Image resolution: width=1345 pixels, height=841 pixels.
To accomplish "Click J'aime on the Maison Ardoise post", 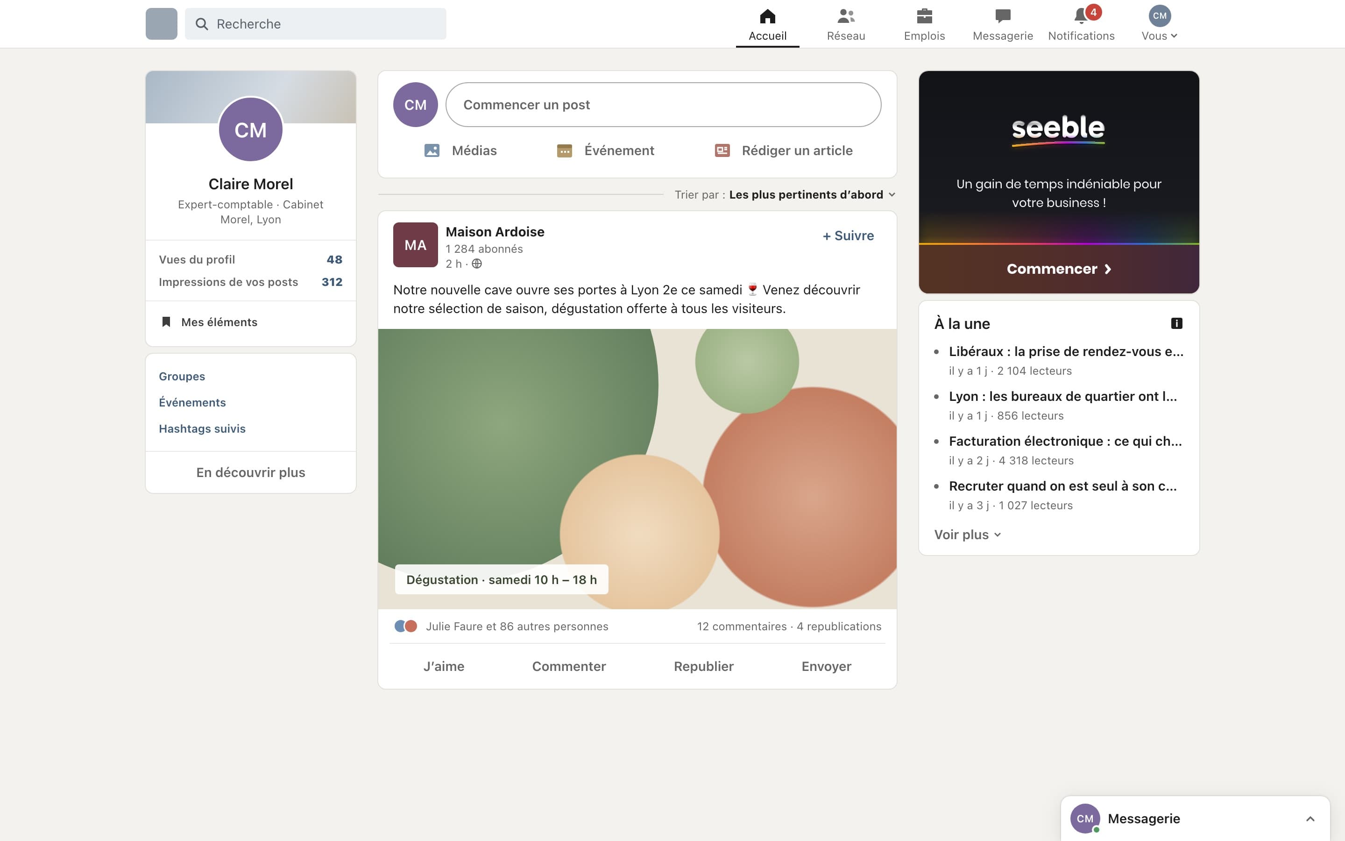I will [444, 666].
